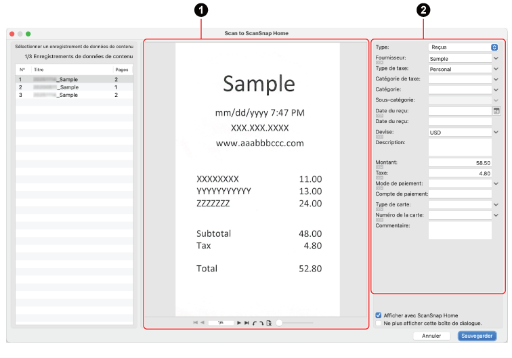Click the Annuler button
Screen dimensions: 512x358
tap(431, 336)
